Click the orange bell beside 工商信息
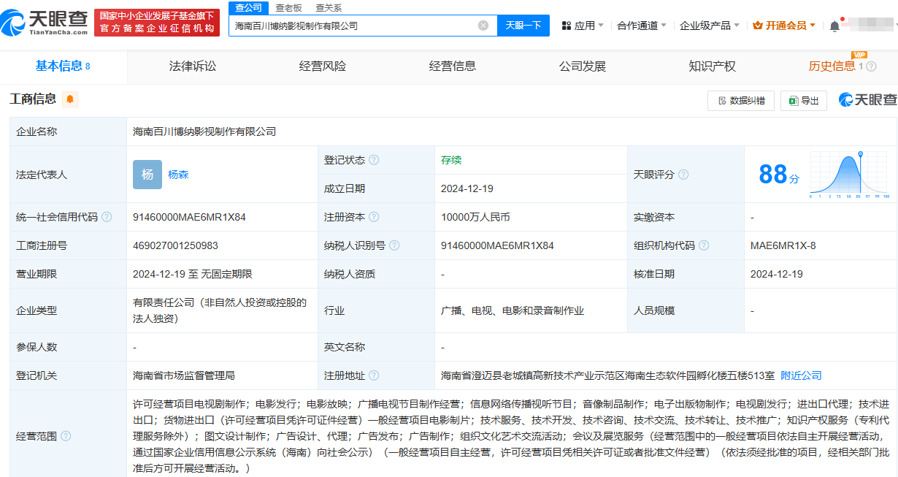The image size is (898, 477). click(x=70, y=99)
